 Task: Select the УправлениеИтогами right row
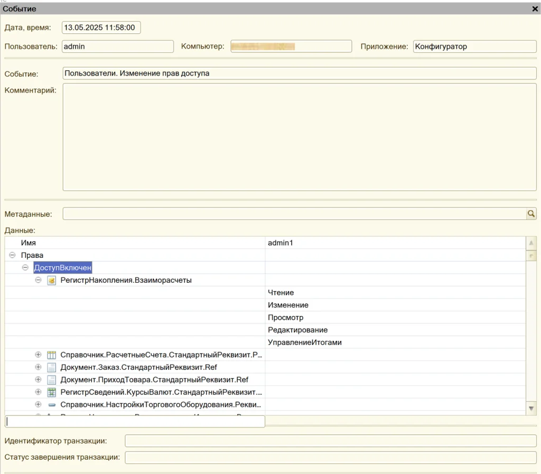305,342
